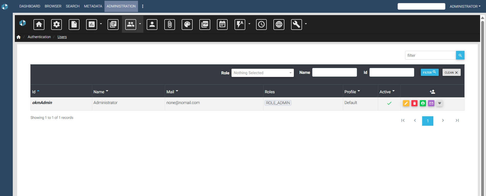Expand the Role 'Nothing Selected' dropdown
Image resolution: width=486 pixels, height=196 pixels.
point(262,73)
